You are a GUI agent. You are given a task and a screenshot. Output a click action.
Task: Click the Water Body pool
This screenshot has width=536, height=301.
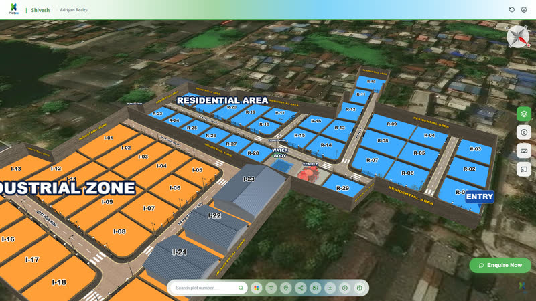(x=281, y=167)
